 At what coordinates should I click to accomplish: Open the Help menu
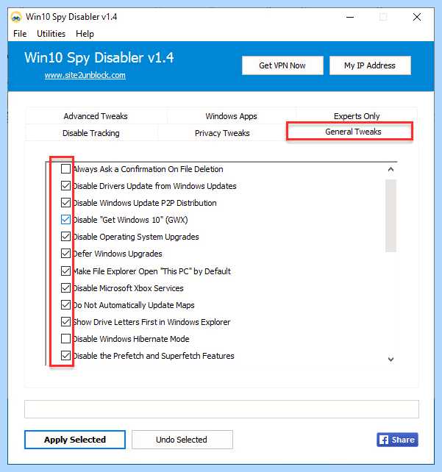tap(85, 34)
